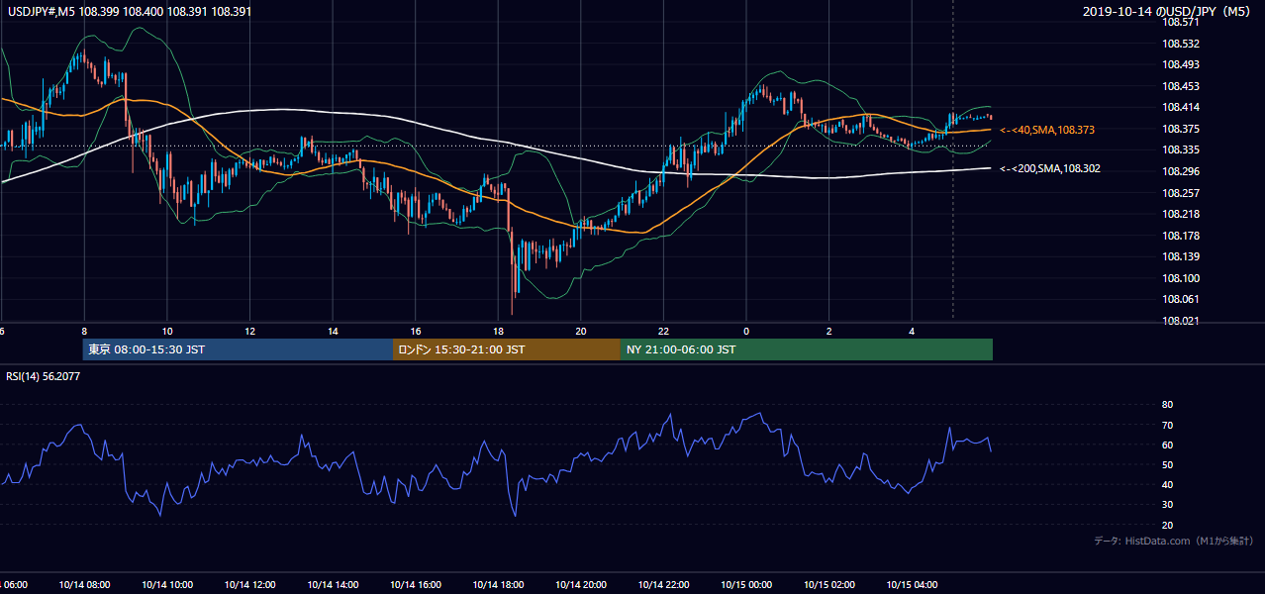Click hour 8 on the chart time axis

(84, 332)
